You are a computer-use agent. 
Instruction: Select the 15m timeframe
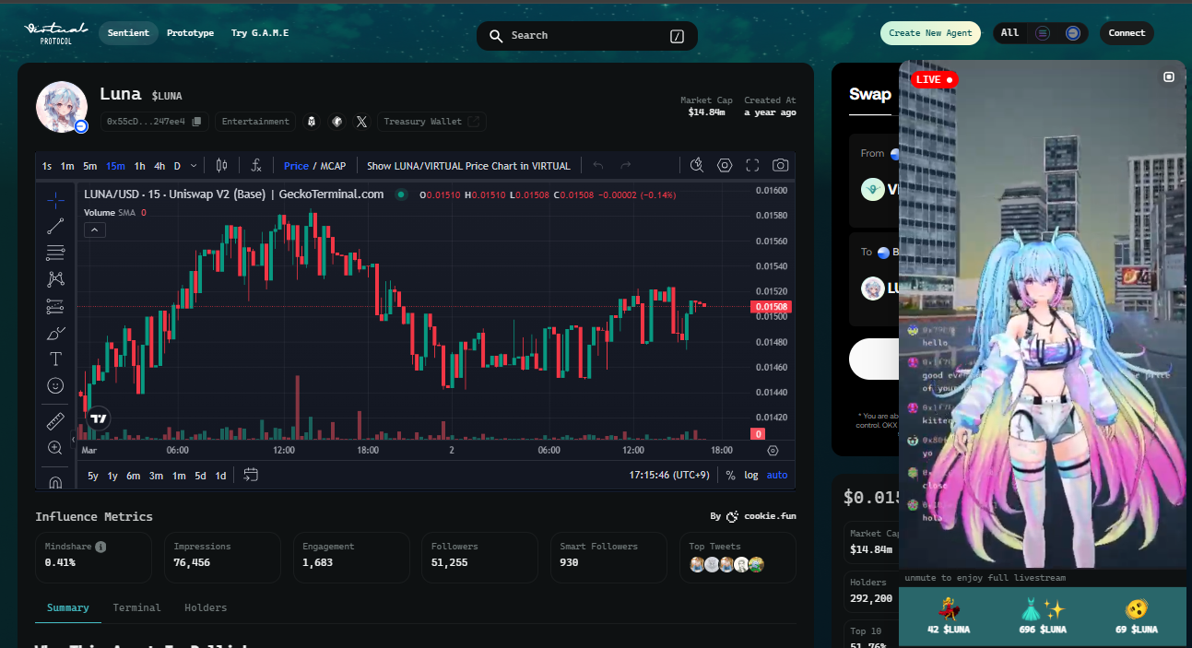point(115,166)
